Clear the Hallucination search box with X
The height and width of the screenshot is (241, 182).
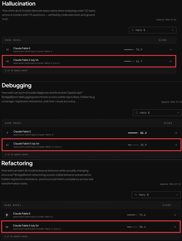[173, 30]
